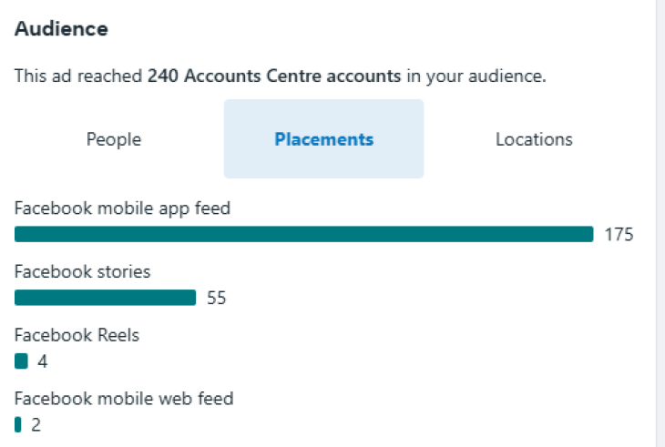Click the Facebook mobile web feed bar

click(18, 424)
